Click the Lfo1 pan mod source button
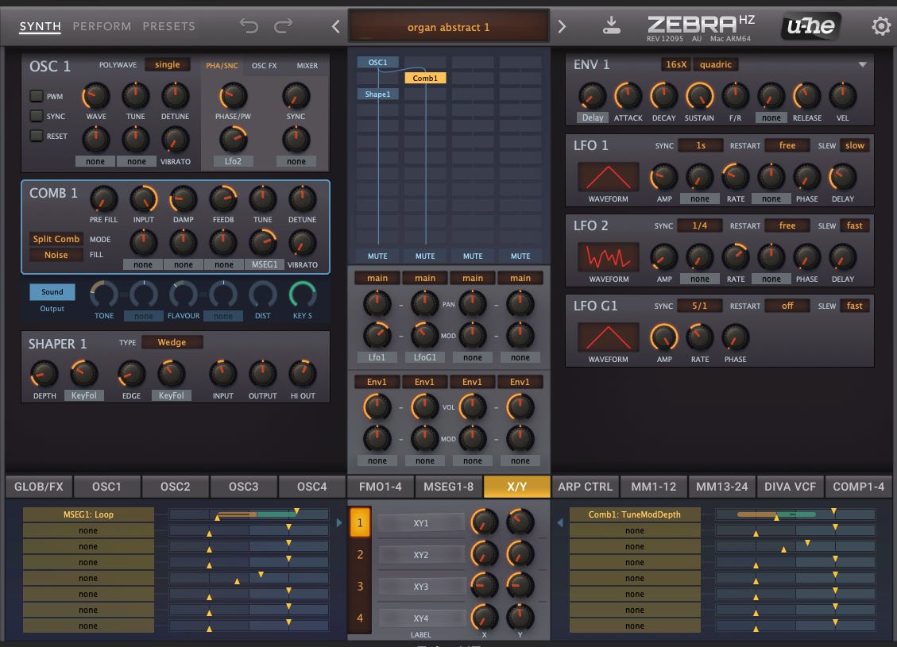897x647 pixels. click(377, 357)
